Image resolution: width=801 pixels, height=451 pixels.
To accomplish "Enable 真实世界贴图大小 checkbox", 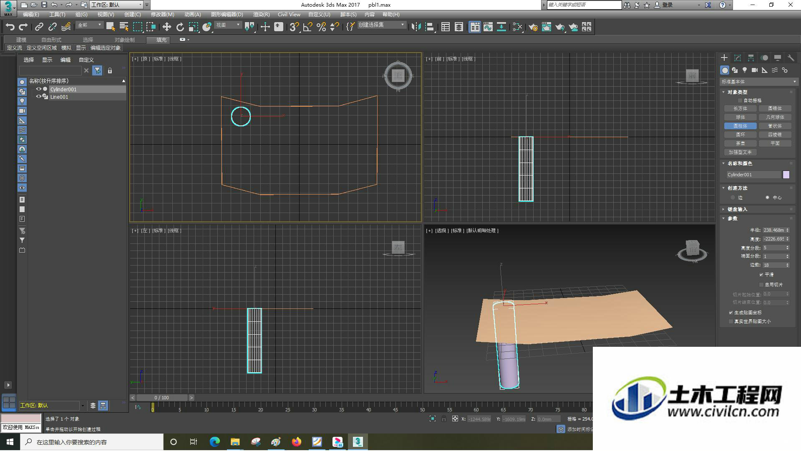I will click(x=731, y=321).
